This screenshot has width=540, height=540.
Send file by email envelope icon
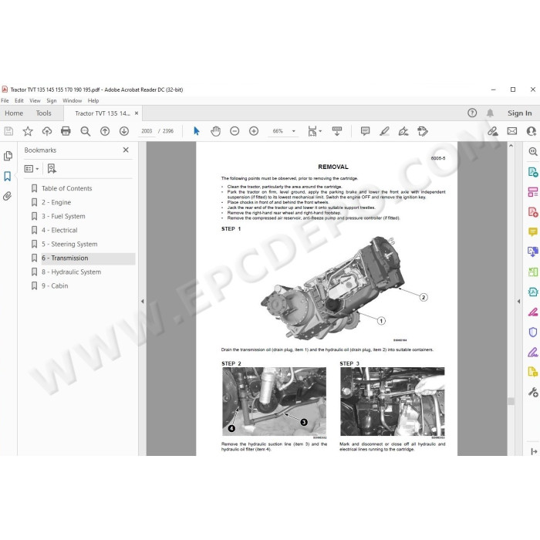click(x=512, y=131)
